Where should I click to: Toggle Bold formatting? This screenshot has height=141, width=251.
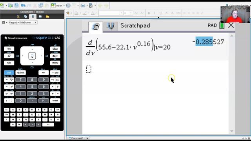point(149,13)
